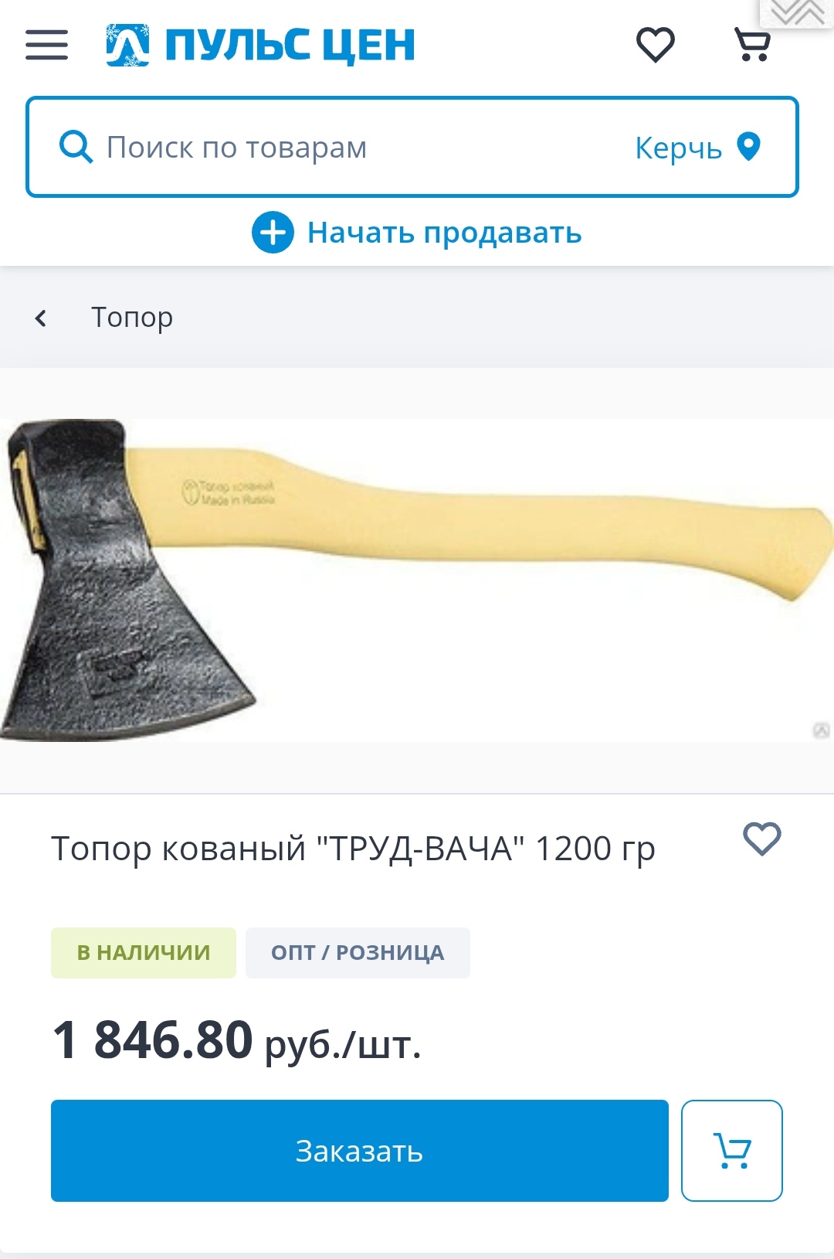Toggle favorite heart for the axe

pos(762,839)
